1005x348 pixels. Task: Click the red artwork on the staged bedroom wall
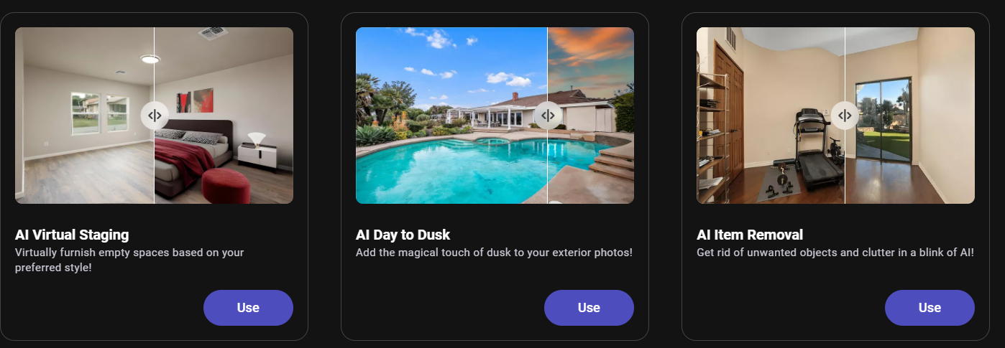point(196,100)
